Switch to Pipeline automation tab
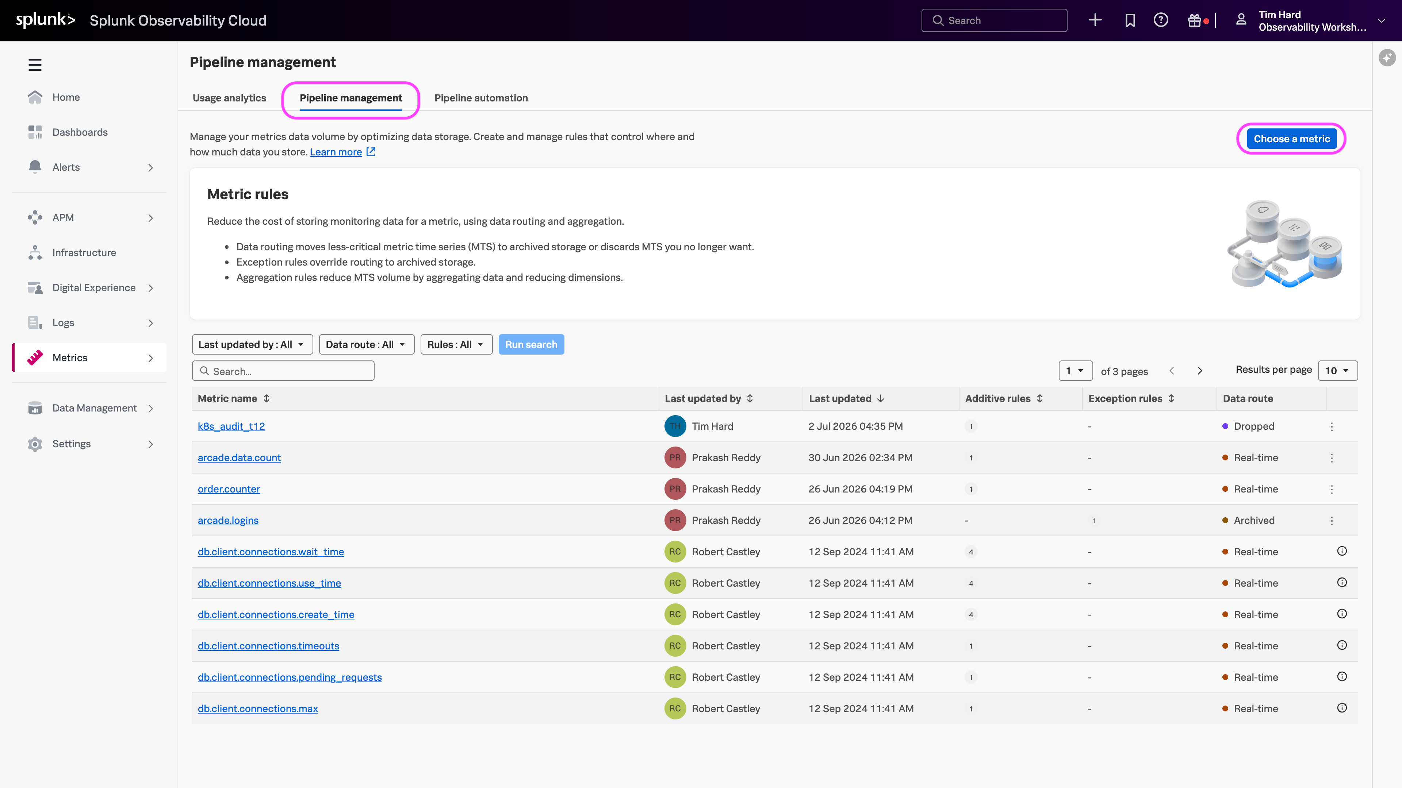 point(481,98)
